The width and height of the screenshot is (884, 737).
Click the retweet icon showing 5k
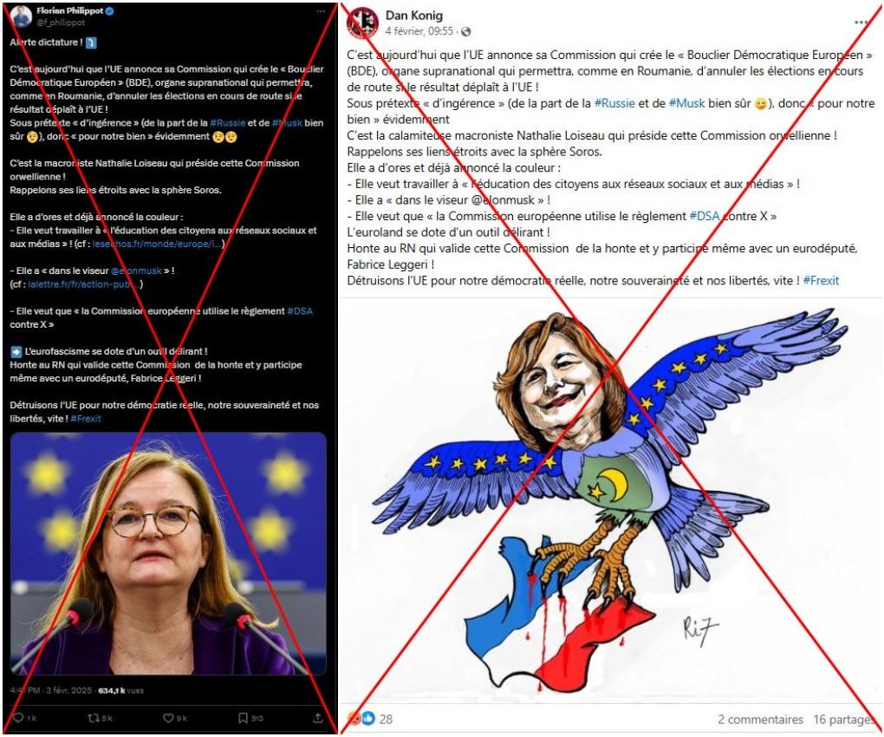(x=94, y=718)
